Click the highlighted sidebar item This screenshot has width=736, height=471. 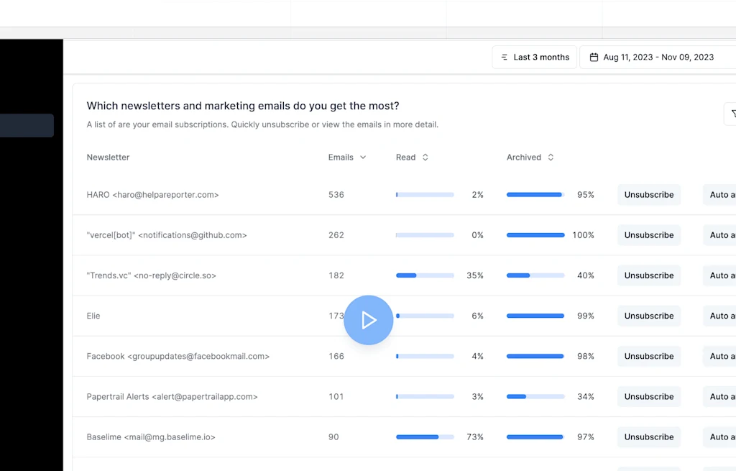pyautogui.click(x=27, y=125)
